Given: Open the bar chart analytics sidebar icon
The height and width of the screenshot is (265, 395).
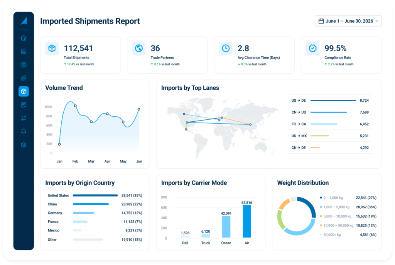Looking at the screenshot, I should [x=24, y=51].
